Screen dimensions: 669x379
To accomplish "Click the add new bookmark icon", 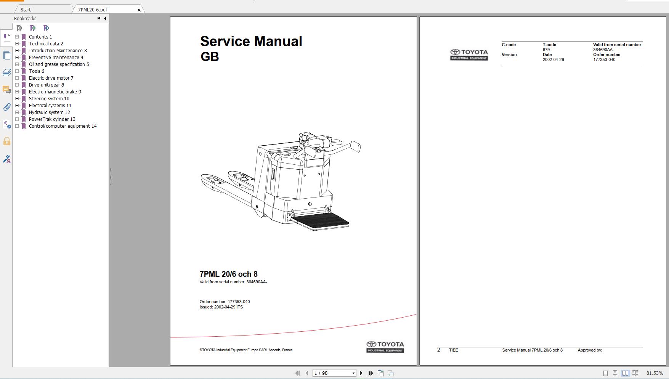I will [x=33, y=28].
